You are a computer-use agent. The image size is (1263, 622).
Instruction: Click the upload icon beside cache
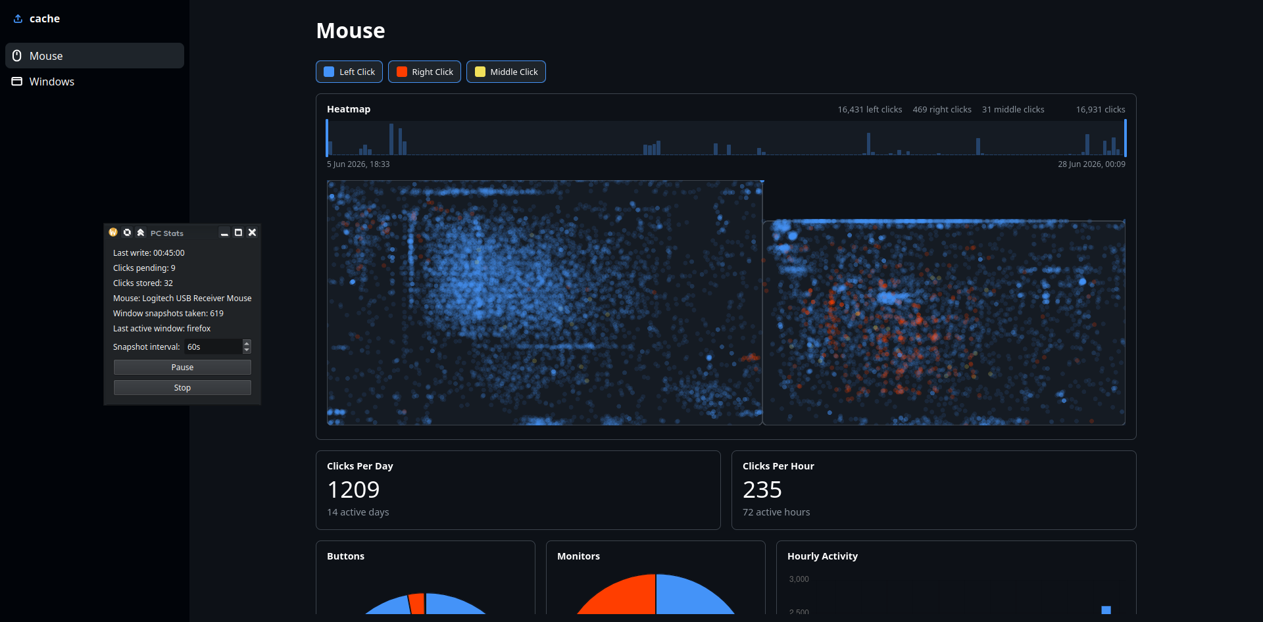pyautogui.click(x=18, y=18)
